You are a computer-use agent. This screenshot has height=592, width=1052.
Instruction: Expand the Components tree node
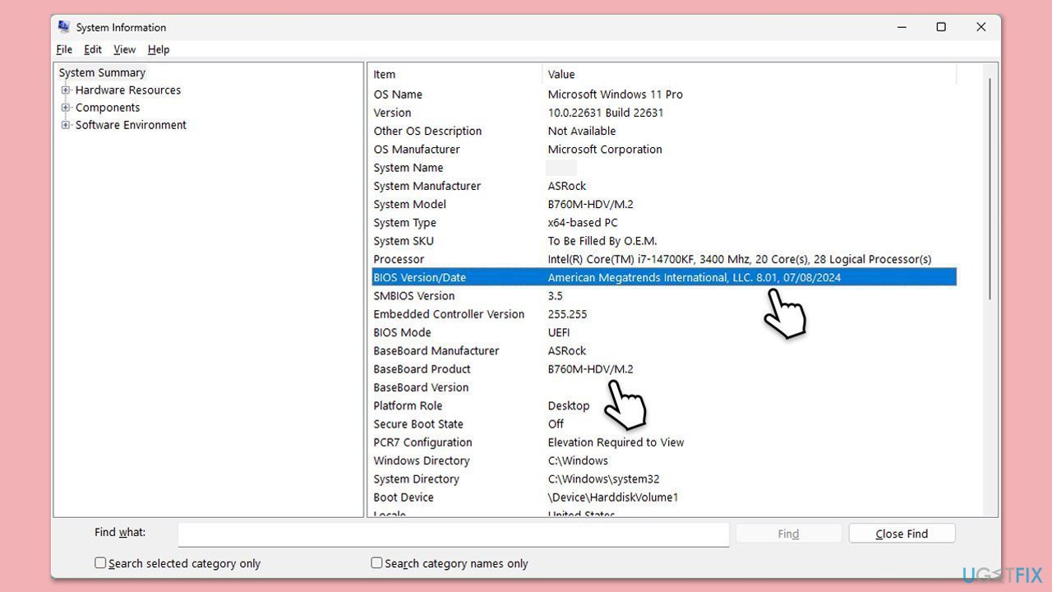66,107
